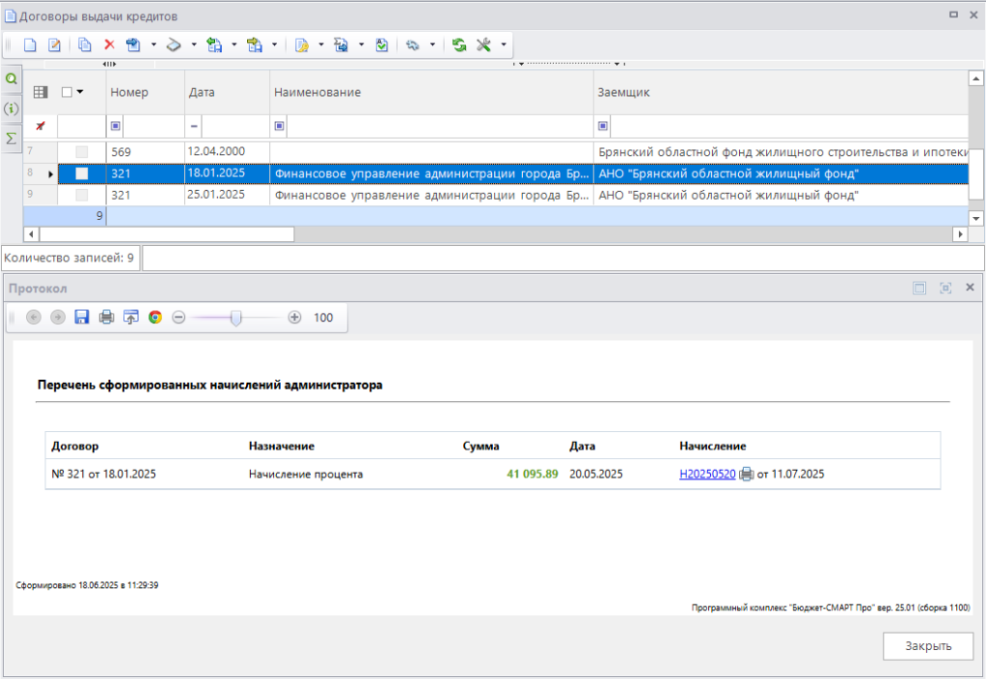Sort by the Номер column header
Screen dimensions: 986x679
click(x=130, y=92)
